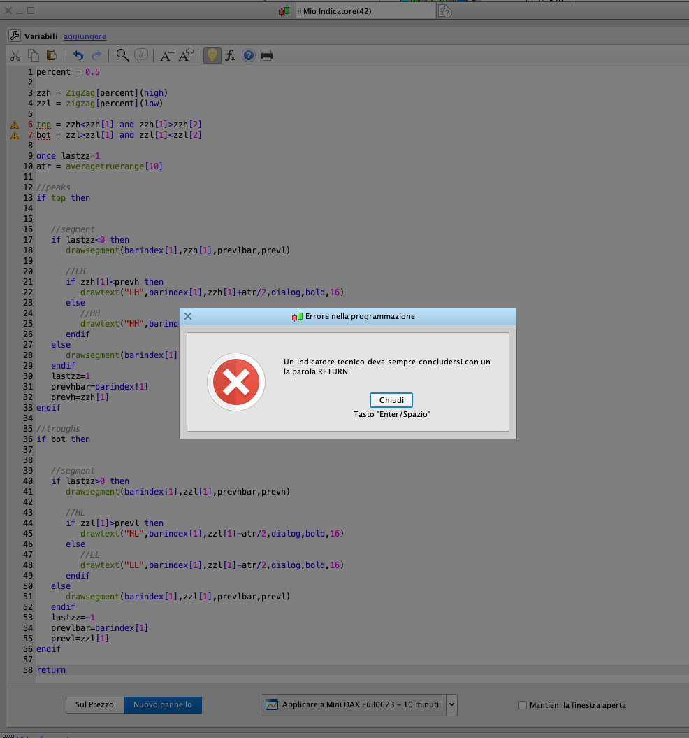Click the help document icon next to title
The width and height of the screenshot is (689, 738).
pyautogui.click(x=445, y=10)
